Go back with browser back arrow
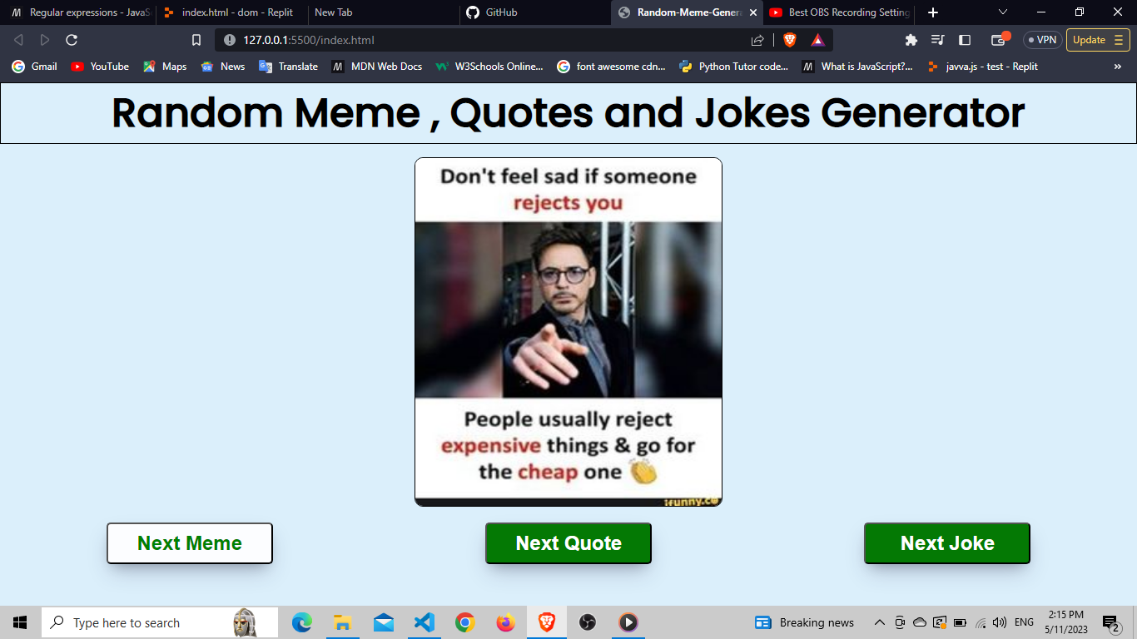Screen dimensions: 1137x639 point(18,40)
